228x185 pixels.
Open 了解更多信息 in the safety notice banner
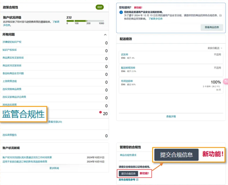coord(156,19)
